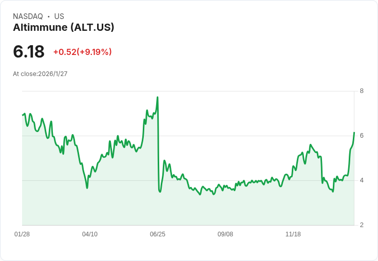
Task: Click the NASDAQ exchange label
Action: click(28, 16)
